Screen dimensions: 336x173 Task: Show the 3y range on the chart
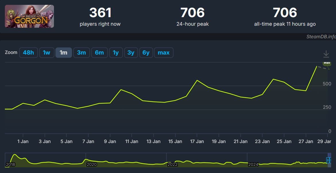click(x=131, y=53)
